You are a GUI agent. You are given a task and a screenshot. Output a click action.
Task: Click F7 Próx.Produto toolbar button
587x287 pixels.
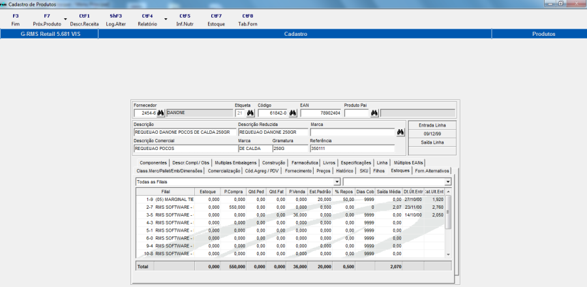46,20
